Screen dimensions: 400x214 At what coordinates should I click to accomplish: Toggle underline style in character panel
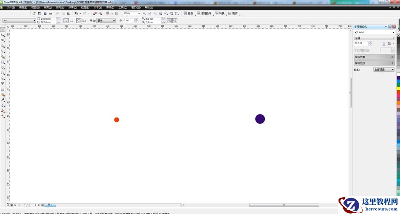(384, 44)
